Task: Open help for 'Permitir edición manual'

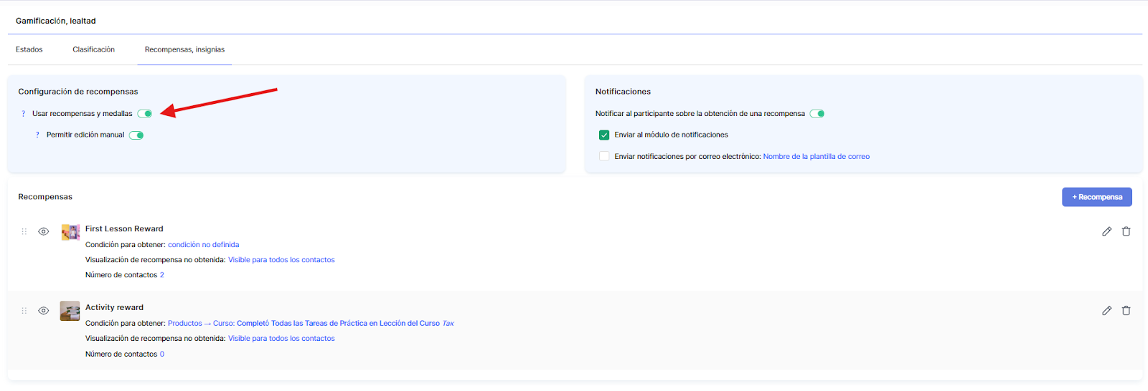Action: (37, 135)
